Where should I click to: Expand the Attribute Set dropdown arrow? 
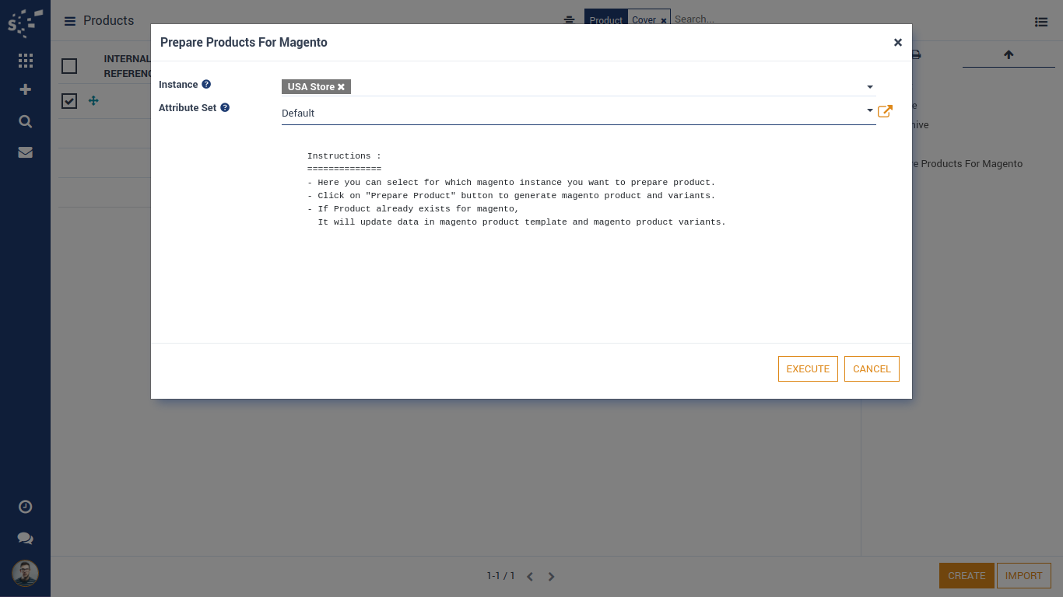pos(870,111)
